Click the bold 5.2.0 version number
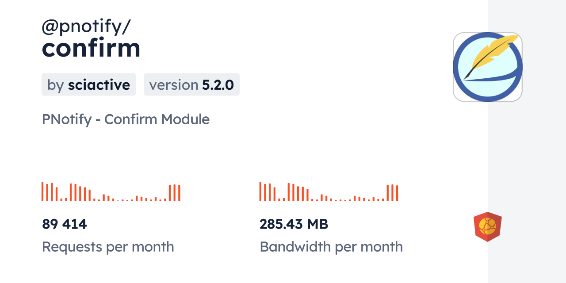 pyautogui.click(x=218, y=85)
